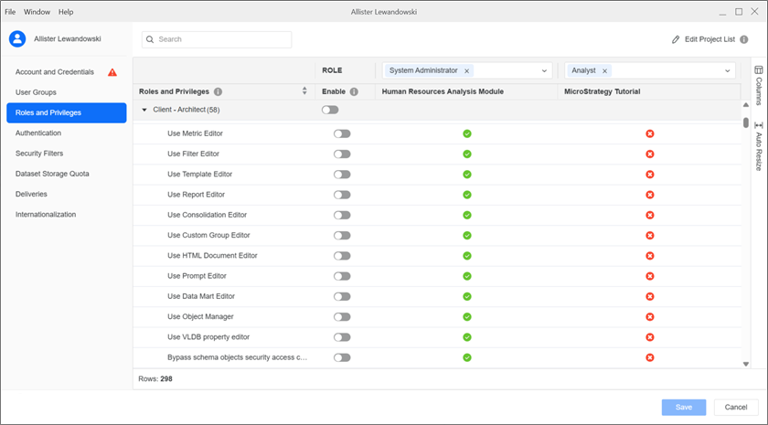
Task: Click the info icon beside Enable header
Action: [x=354, y=91]
